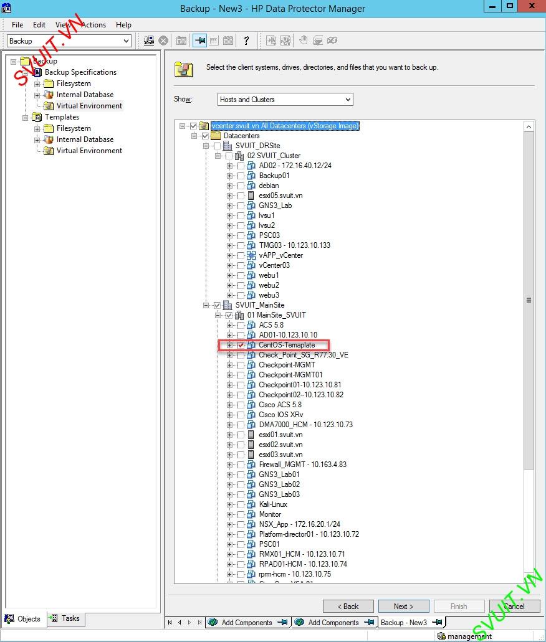
Task: Click the vAPP_vCenter vApp icon
Action: click(251, 255)
